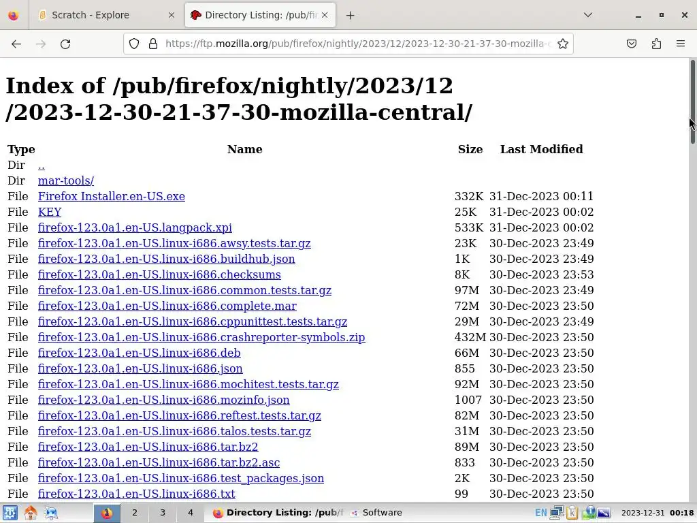Screen dimensions: 697x523
Task: Download linux-i686.reftest.tests.tar.gz
Action: [x=180, y=415]
